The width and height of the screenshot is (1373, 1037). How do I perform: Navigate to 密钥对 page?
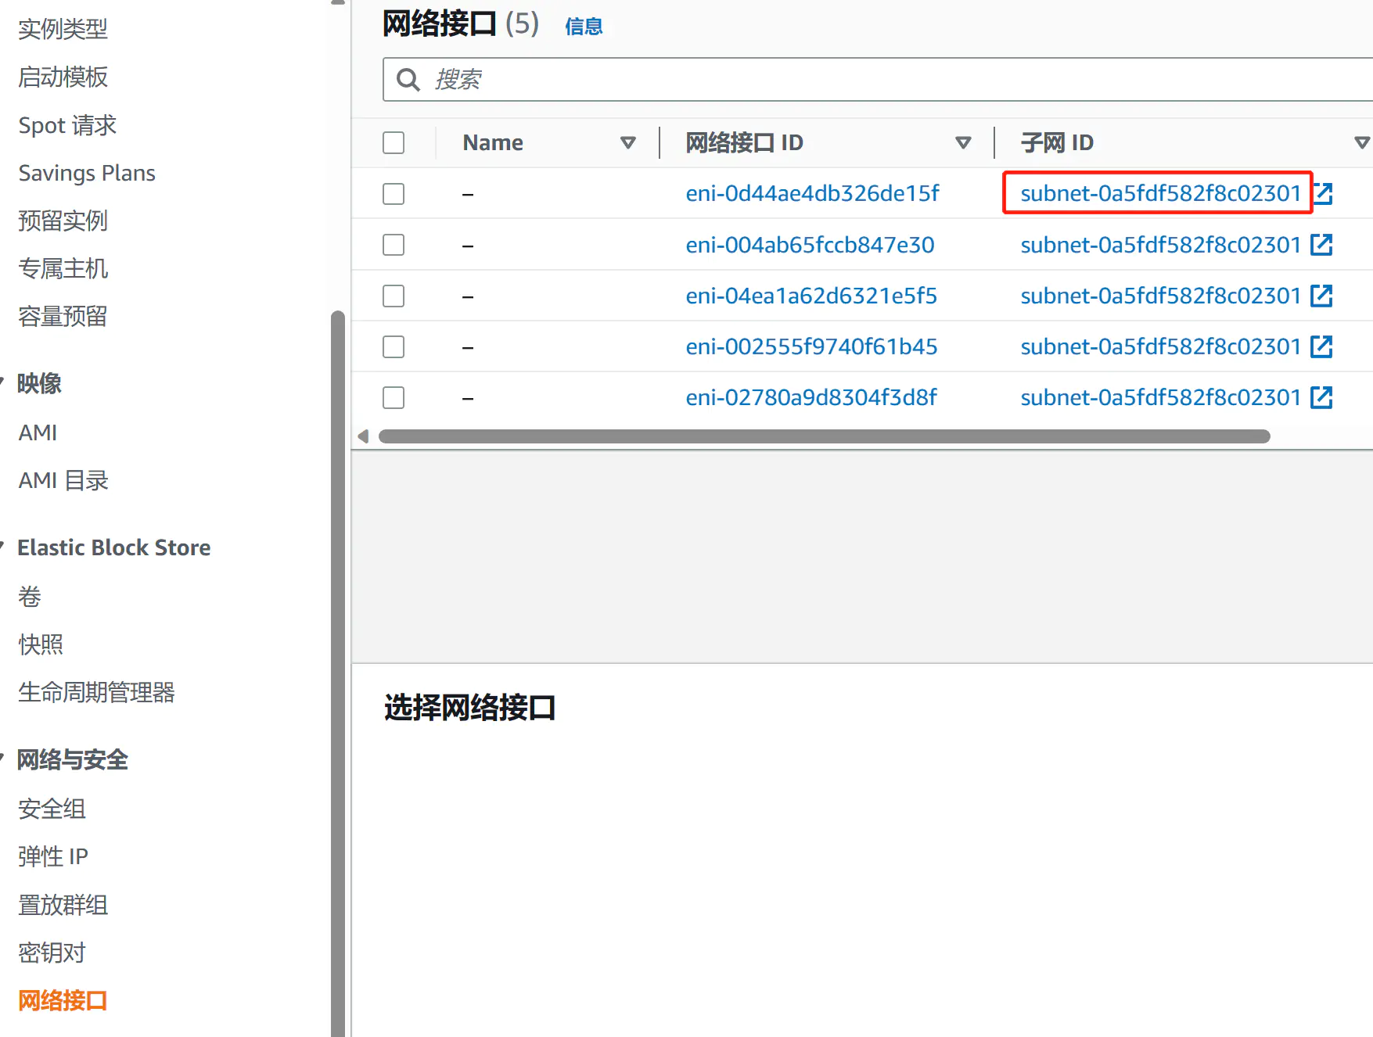point(52,953)
